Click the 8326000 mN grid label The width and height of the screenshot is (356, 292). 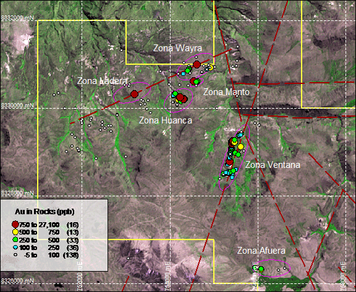(18, 281)
